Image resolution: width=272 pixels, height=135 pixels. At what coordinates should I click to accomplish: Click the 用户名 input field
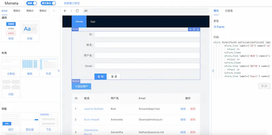[x=147, y=55]
